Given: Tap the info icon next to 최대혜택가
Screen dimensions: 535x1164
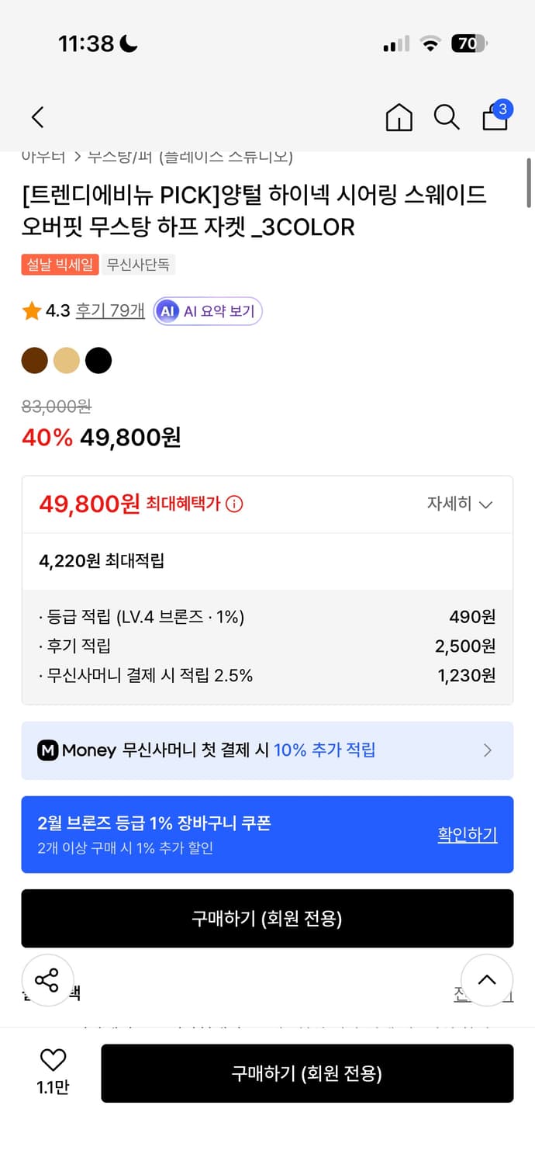Looking at the screenshot, I should point(234,503).
